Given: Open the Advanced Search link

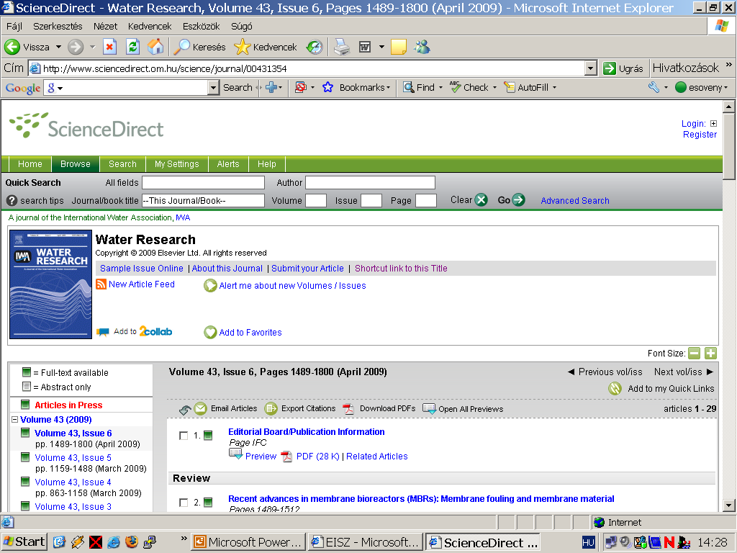Looking at the screenshot, I should pyautogui.click(x=575, y=201).
